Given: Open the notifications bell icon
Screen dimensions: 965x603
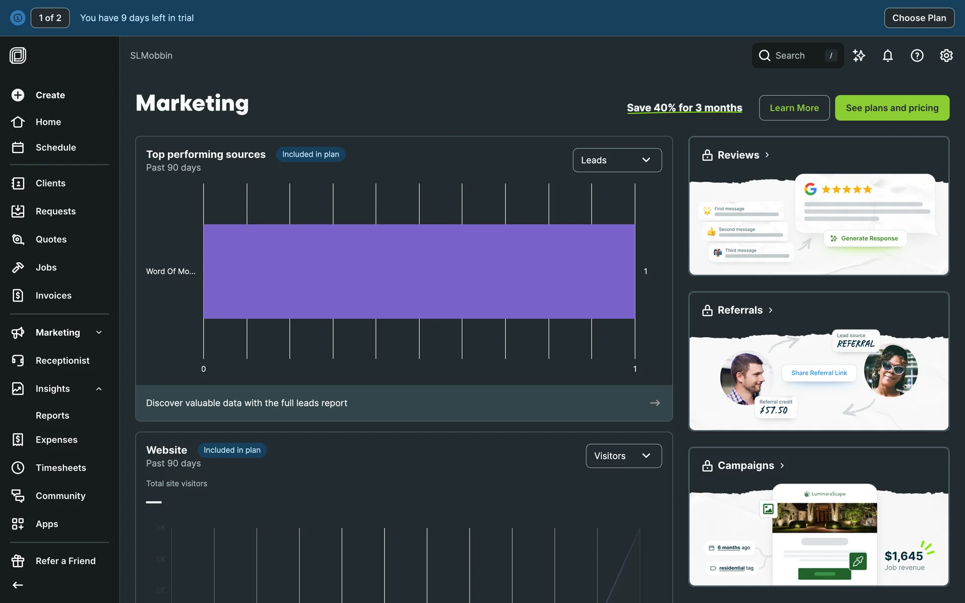Looking at the screenshot, I should [x=888, y=56].
